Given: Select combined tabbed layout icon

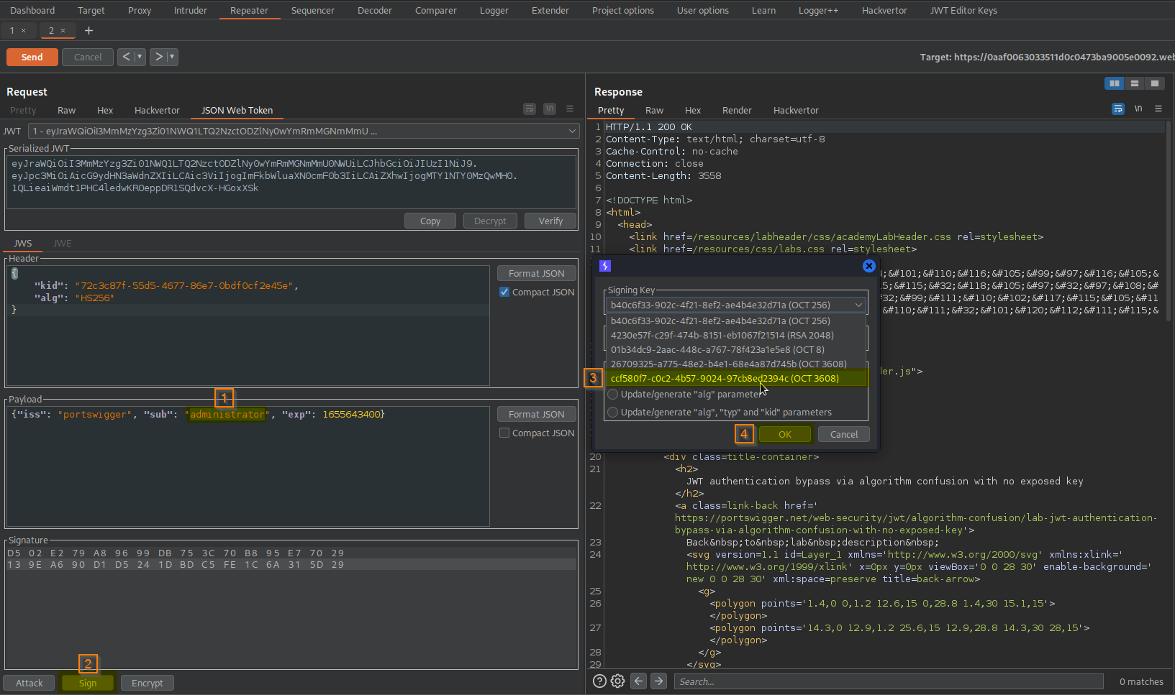Looking at the screenshot, I should (1155, 83).
